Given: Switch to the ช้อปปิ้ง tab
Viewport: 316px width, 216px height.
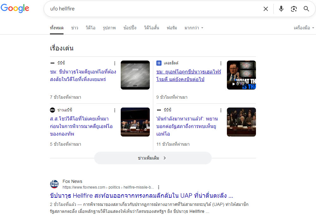Looking at the screenshot, I should click(130, 28).
